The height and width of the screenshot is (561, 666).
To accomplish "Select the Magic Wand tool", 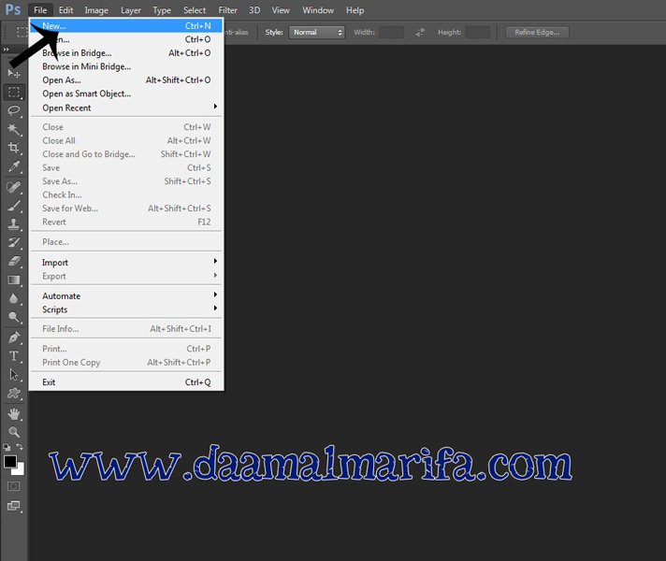I will pyautogui.click(x=14, y=129).
